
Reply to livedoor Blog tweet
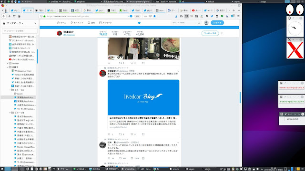point(109,134)
